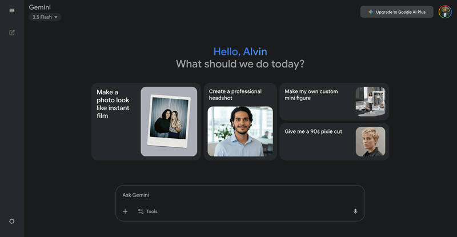This screenshot has height=237, width=457.
Task: Click the sparkle icon on upgrade button
Action: (x=371, y=12)
